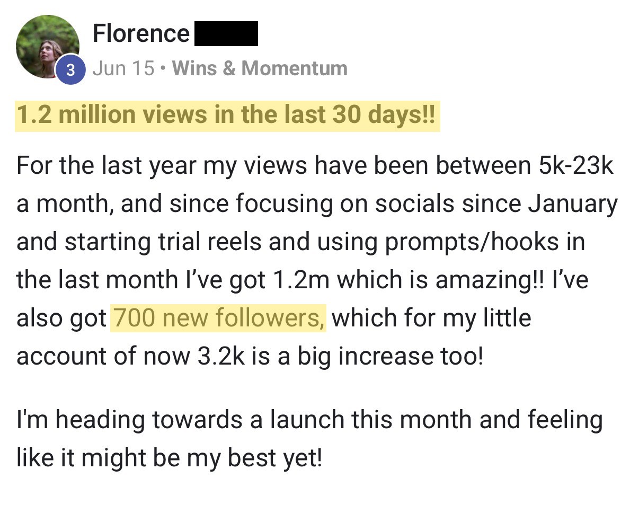This screenshot has height=505, width=639.
Task: Open the '1.2 million views' post title
Action: pos(227,115)
